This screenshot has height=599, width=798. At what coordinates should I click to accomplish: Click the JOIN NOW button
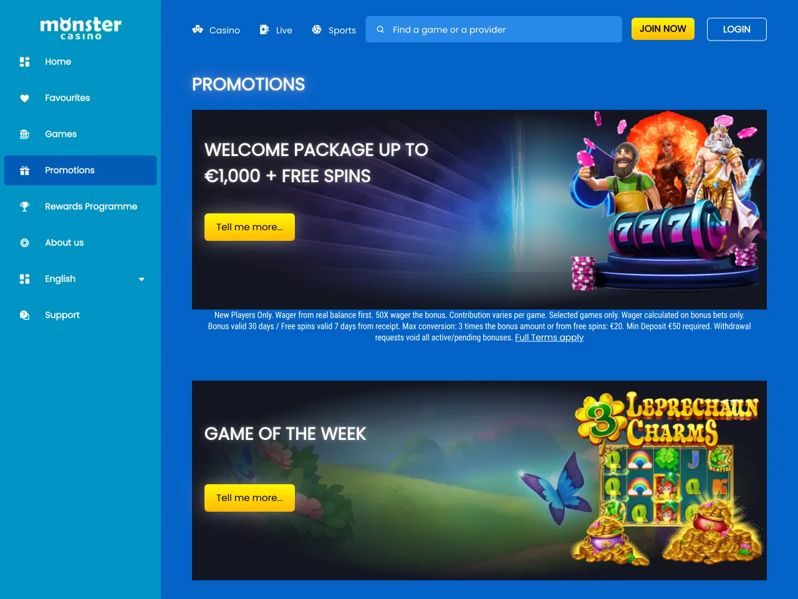tap(663, 29)
